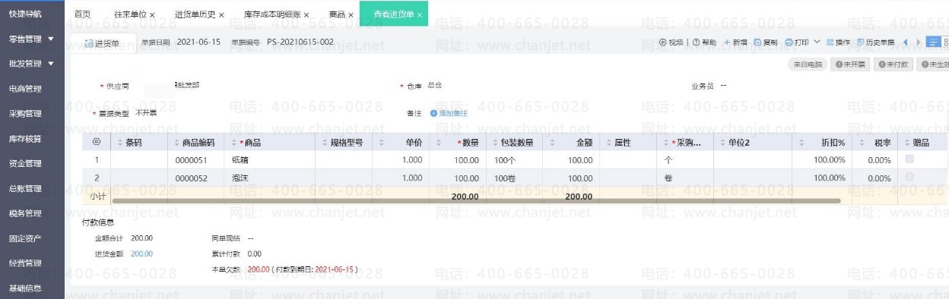Click the 仓库 value 总仓
949x299 pixels.
click(435, 86)
